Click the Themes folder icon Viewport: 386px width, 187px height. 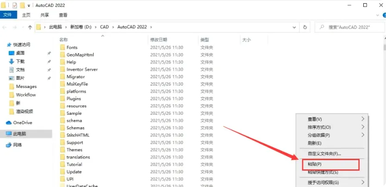pyautogui.click(x=63, y=150)
